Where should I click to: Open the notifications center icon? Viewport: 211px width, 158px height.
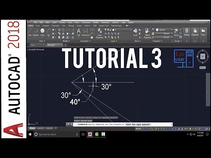point(207,134)
